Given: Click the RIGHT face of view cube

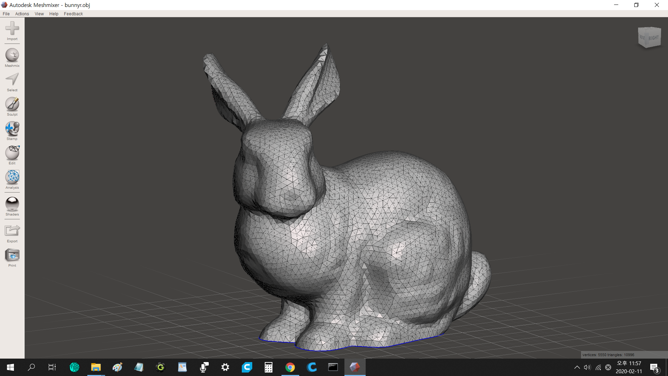Looking at the screenshot, I should tap(653, 38).
